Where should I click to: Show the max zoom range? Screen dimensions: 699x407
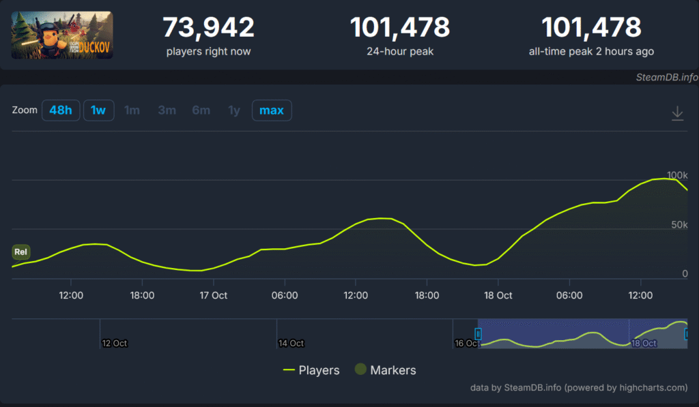coord(272,110)
